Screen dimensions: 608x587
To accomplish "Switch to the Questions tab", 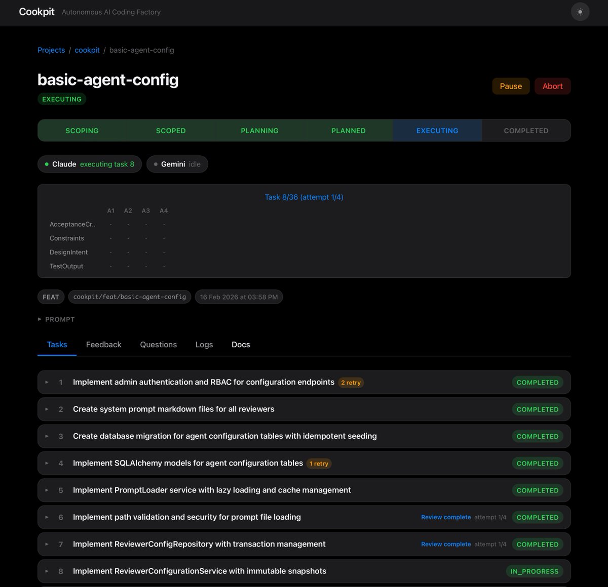I will pos(159,345).
